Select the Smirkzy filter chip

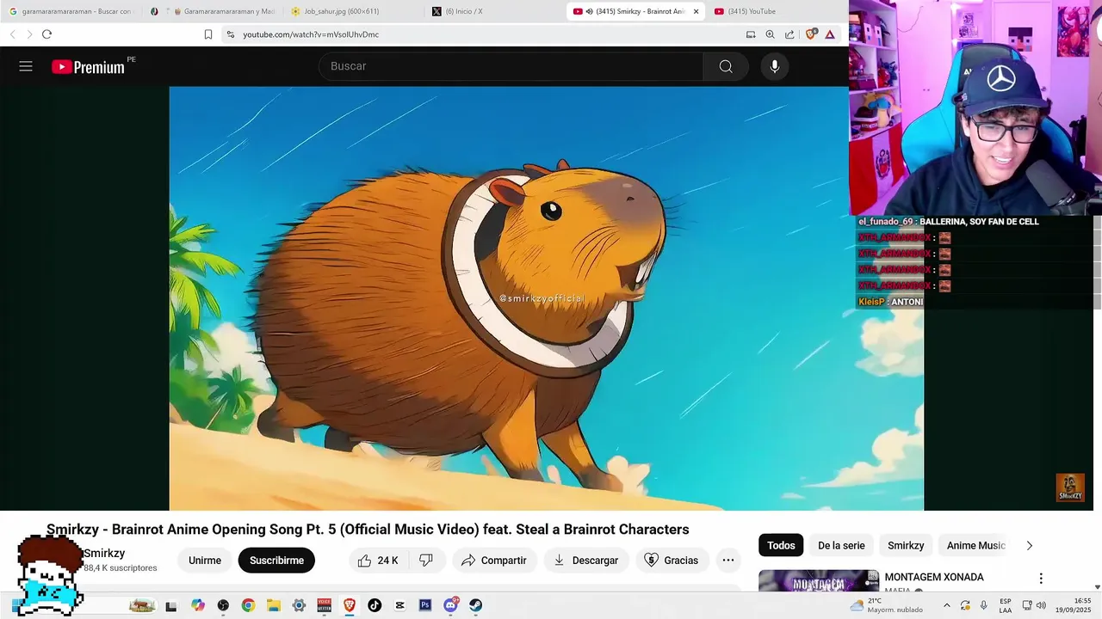click(x=906, y=545)
